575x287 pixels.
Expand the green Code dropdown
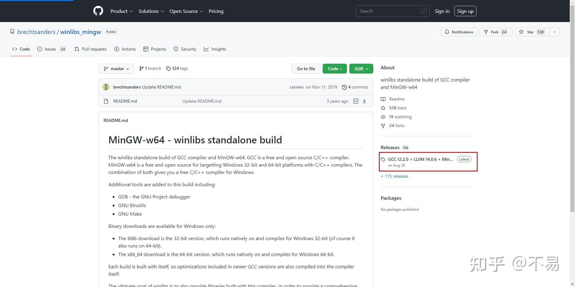pyautogui.click(x=334, y=69)
